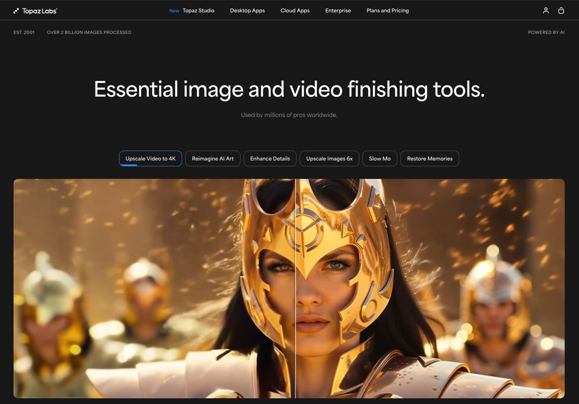The width and height of the screenshot is (579, 404).
Task: Open the shopping bag cart icon
Action: [x=561, y=10]
